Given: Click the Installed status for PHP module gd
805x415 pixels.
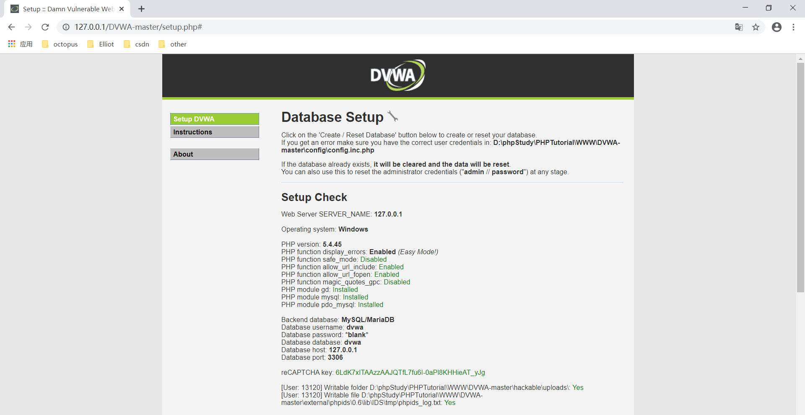Looking at the screenshot, I should coord(345,289).
